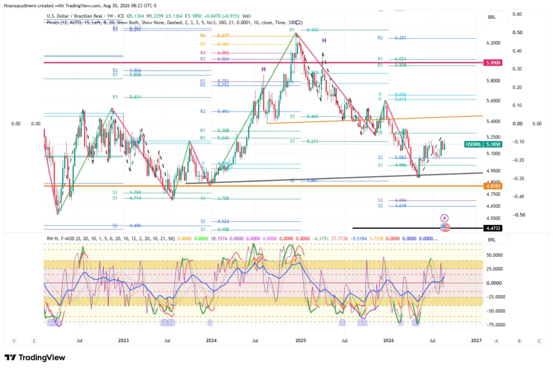The image size is (553, 369).
Task: Click the purple H marker near mid-2024
Action: click(264, 69)
